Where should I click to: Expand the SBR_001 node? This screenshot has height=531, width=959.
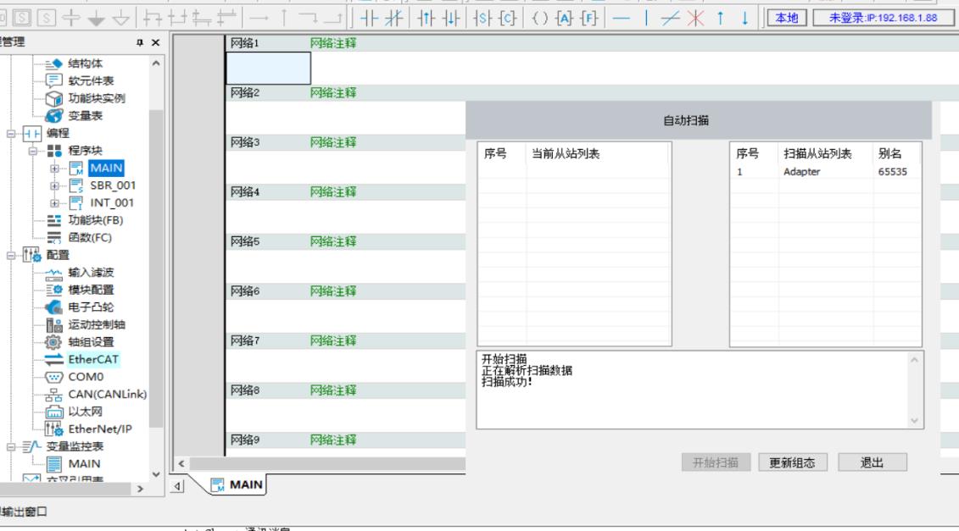54,185
